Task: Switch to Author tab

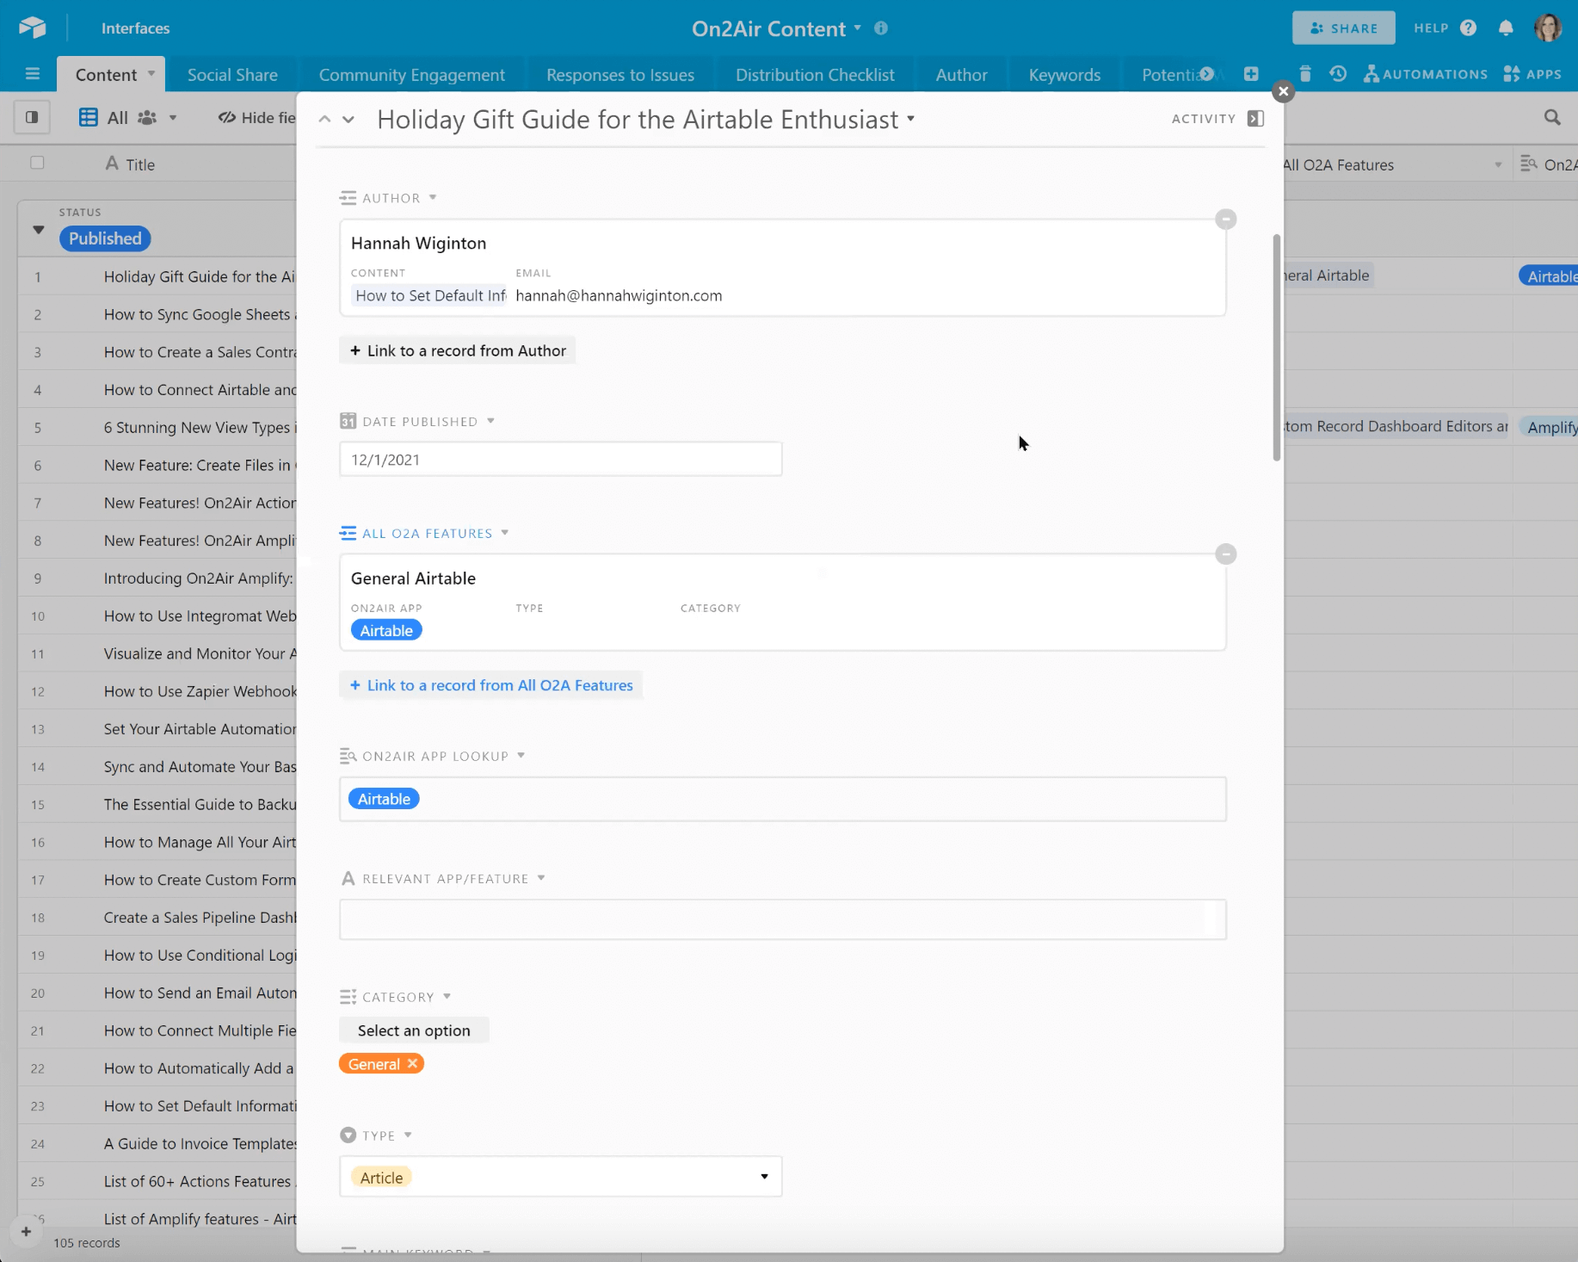Action: coord(961,75)
